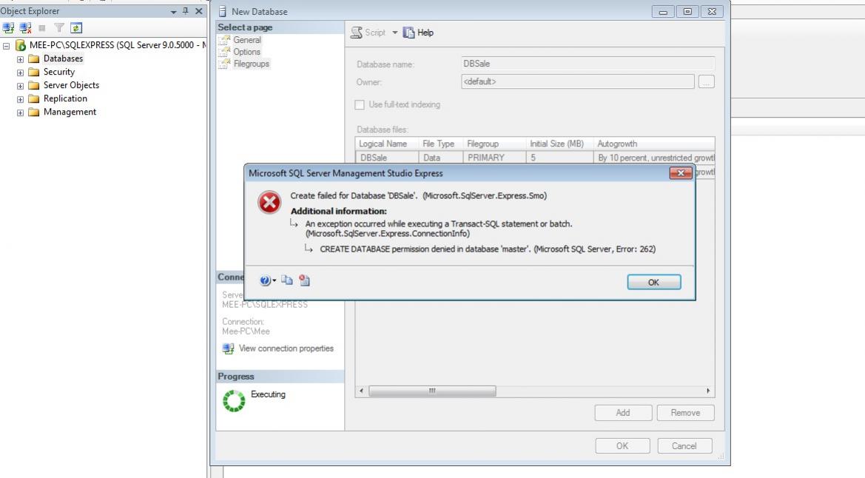Viewport: 865px width, 478px height.
Task: Click the Databases folder icon
Action: click(33, 58)
